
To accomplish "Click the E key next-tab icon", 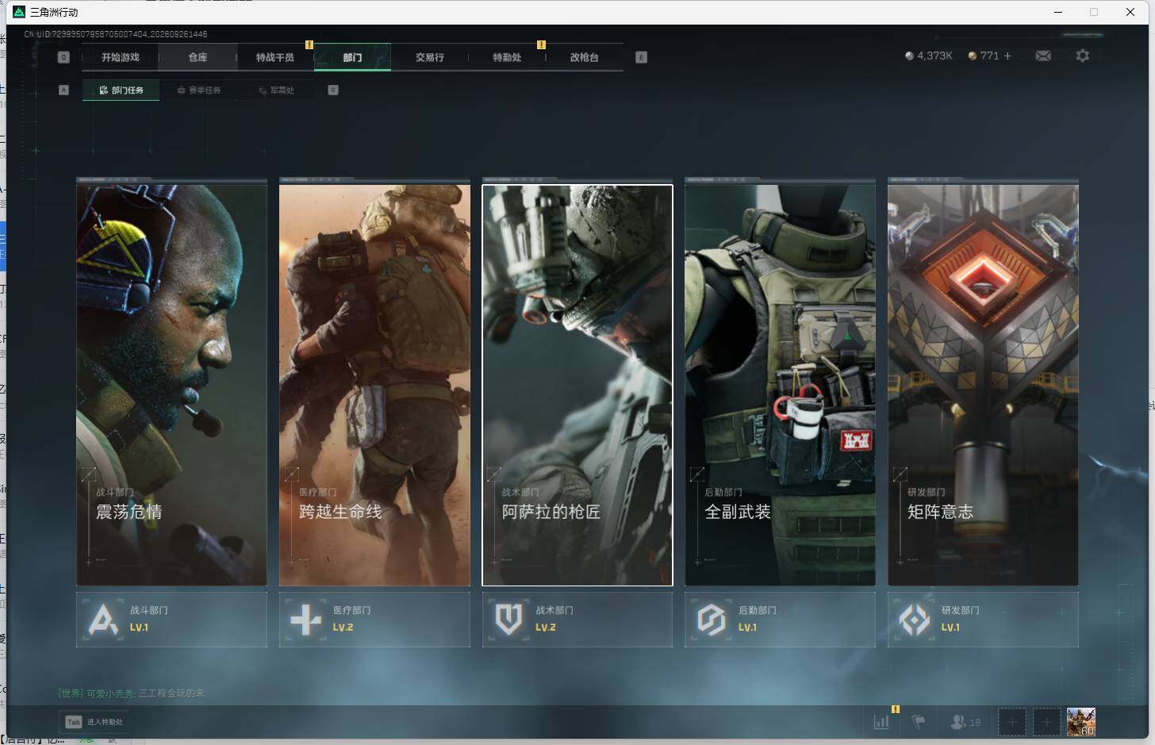I will 641,57.
